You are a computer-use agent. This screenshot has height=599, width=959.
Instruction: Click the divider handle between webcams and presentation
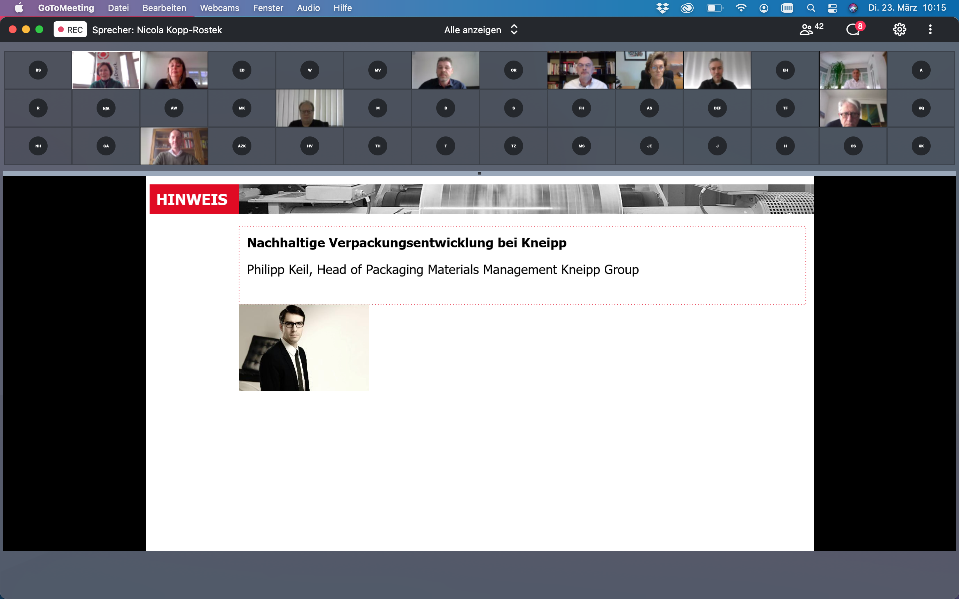pos(479,173)
